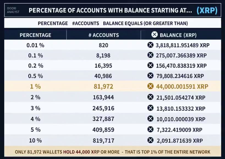Click the DOORI ANALYST logo text
This screenshot has width=225, height=159.
tap(13, 10)
